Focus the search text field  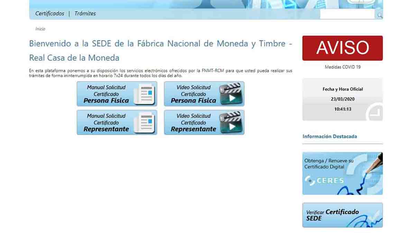point(347,14)
